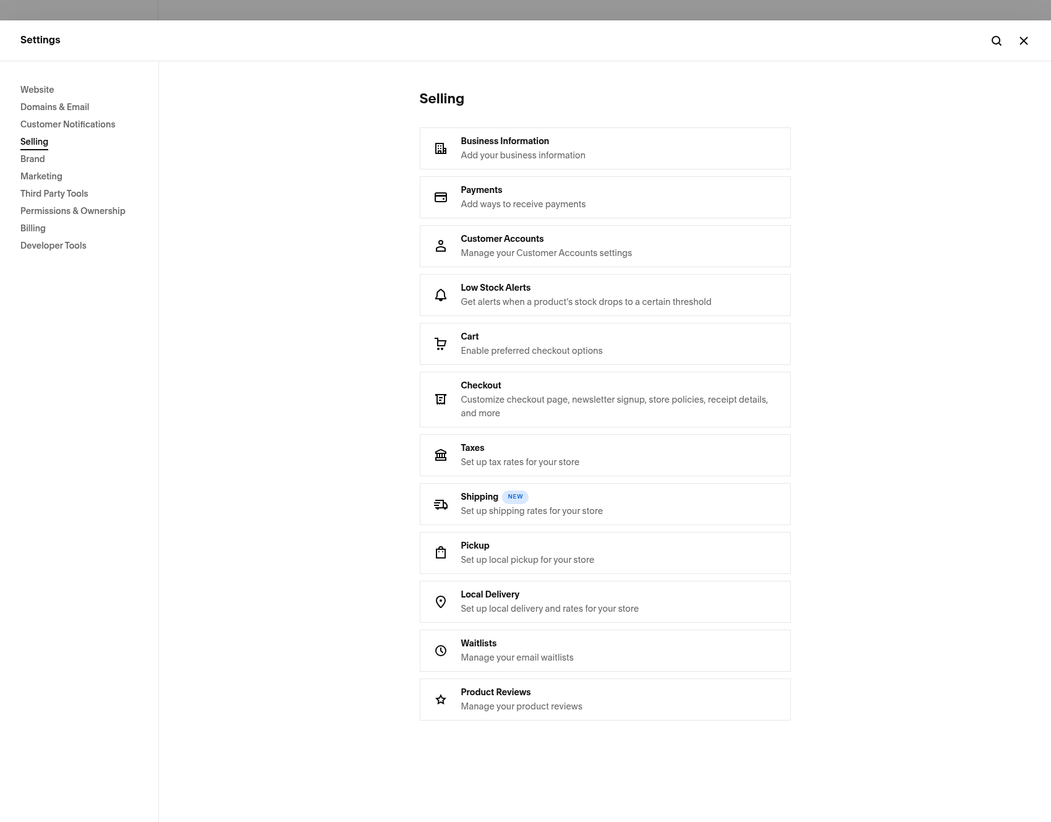Click the location pin icon for Local Delivery
The height and width of the screenshot is (822, 1051).
[x=441, y=601]
